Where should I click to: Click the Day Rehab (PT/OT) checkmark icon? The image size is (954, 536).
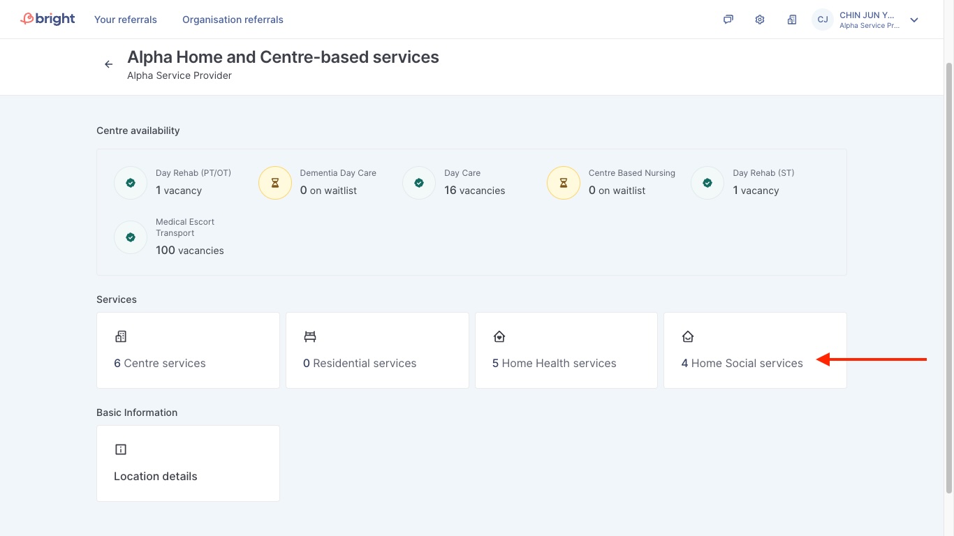131,183
